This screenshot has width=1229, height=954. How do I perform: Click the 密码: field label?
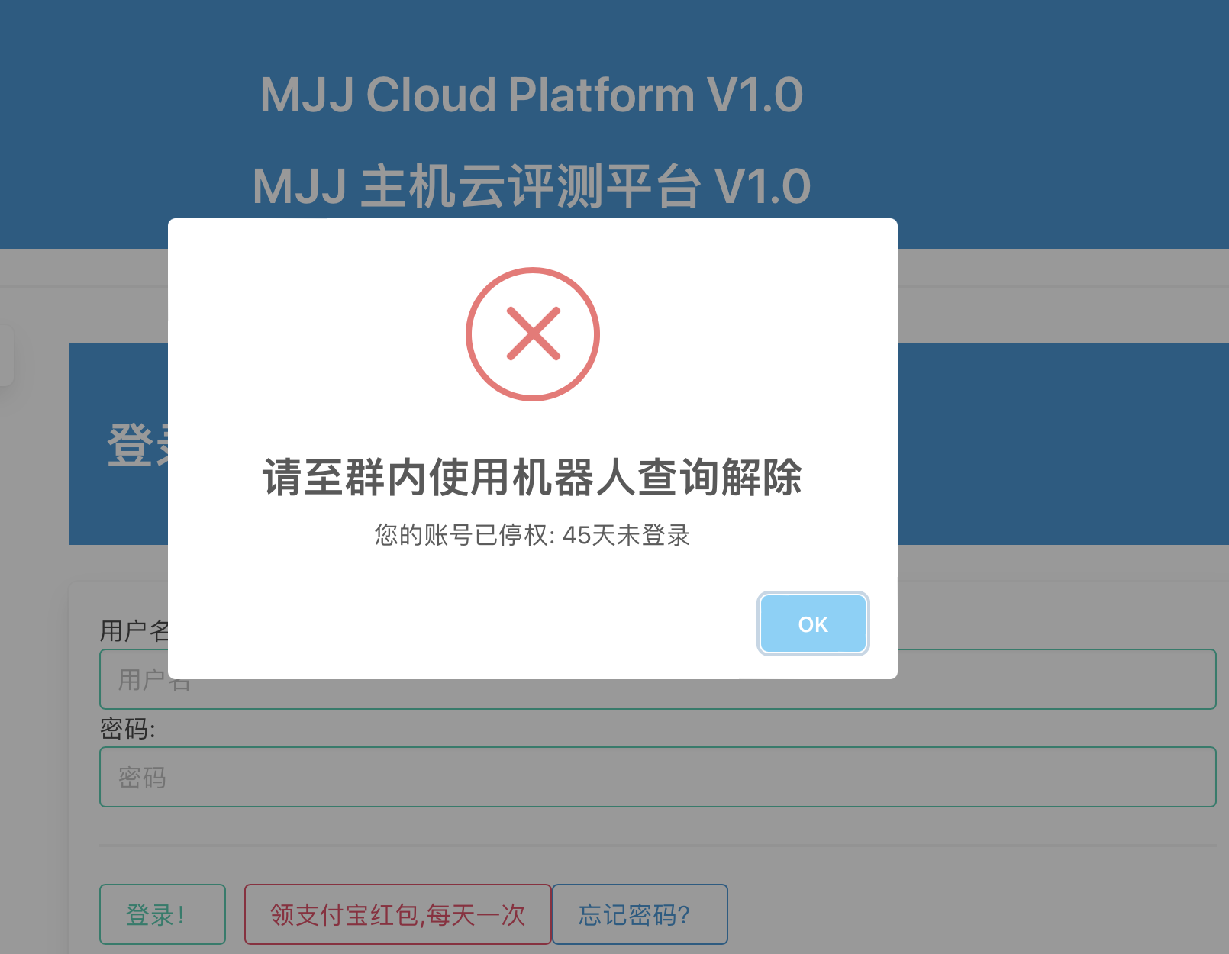127,729
